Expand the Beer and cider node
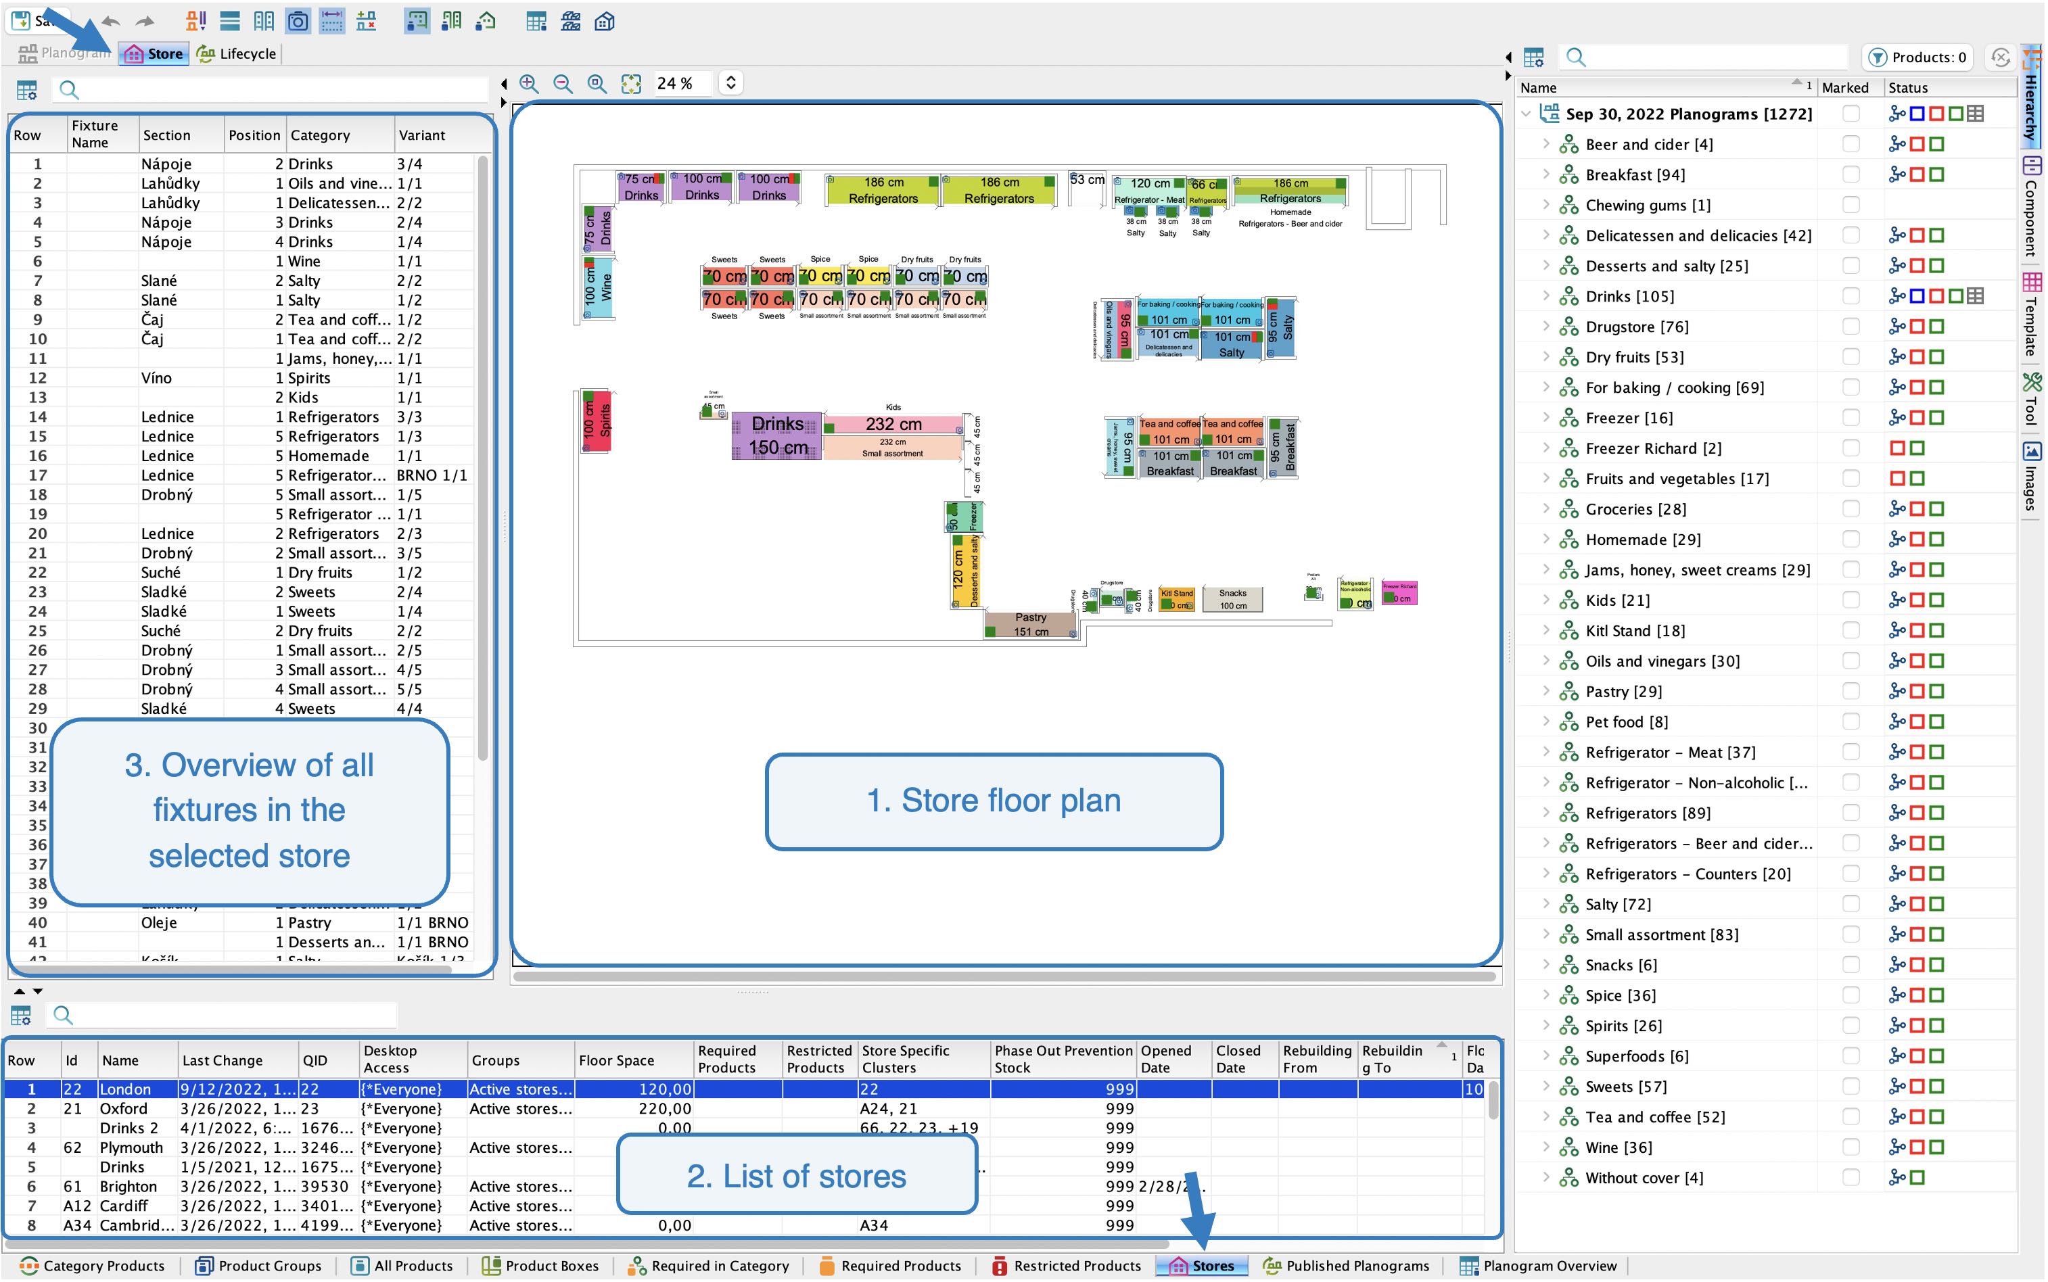Viewport: 2048px width, 1282px height. [1546, 144]
